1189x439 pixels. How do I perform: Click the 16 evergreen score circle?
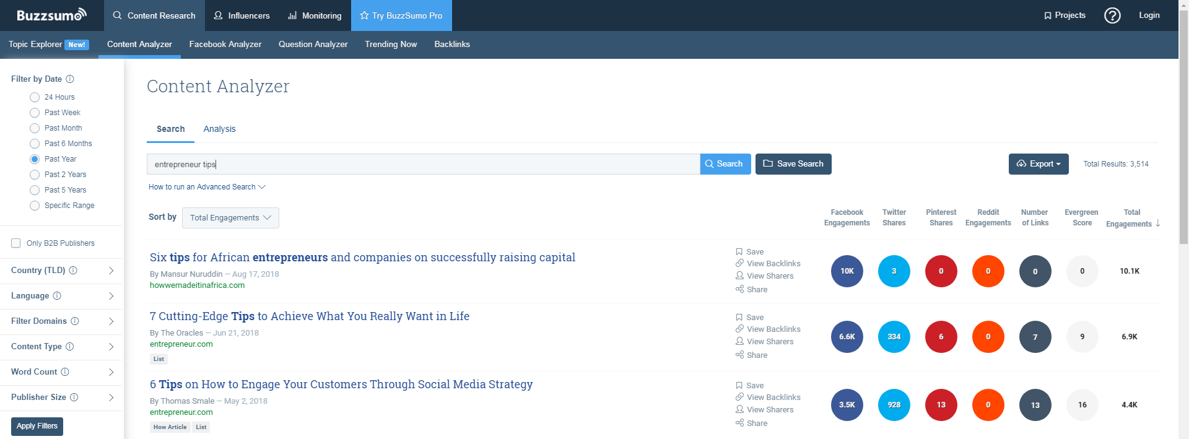pyautogui.click(x=1082, y=405)
